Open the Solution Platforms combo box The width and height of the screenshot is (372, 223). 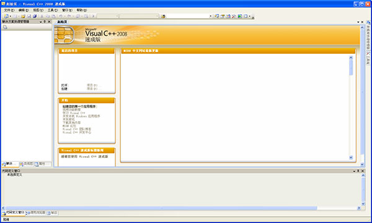pos(139,16)
